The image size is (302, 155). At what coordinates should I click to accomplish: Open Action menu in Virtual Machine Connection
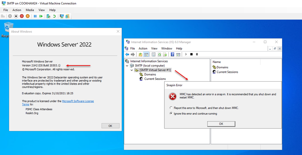17,10
